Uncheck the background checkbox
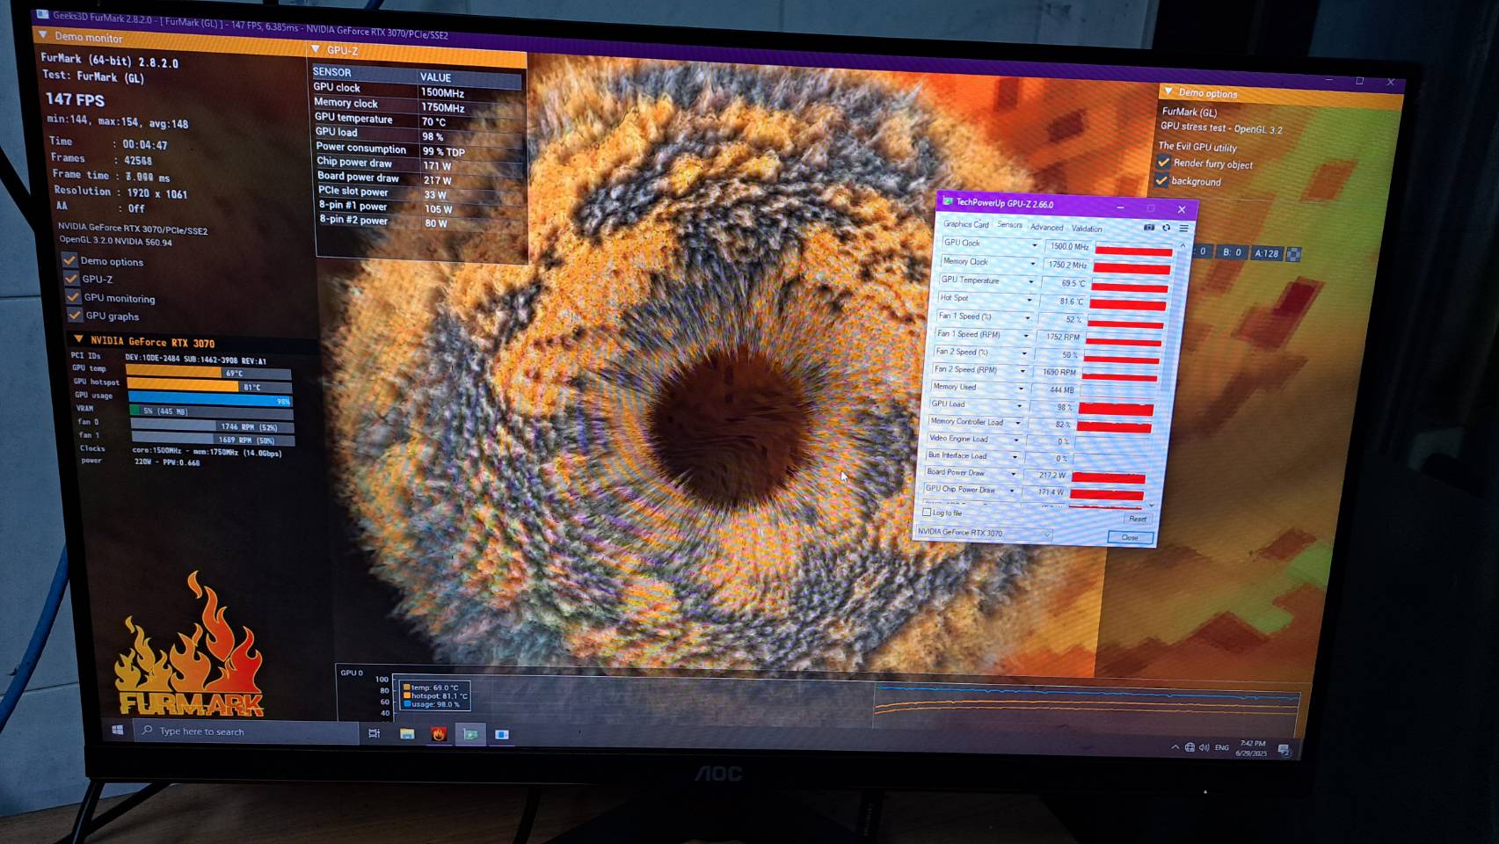This screenshot has height=844, width=1499. point(1161,180)
